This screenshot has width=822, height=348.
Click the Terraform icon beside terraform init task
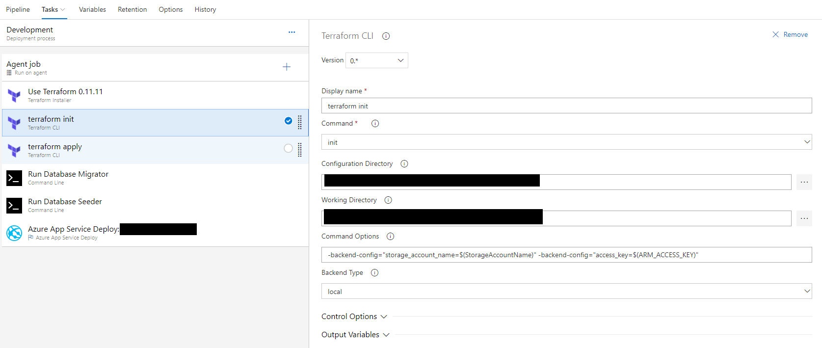pyautogui.click(x=14, y=123)
